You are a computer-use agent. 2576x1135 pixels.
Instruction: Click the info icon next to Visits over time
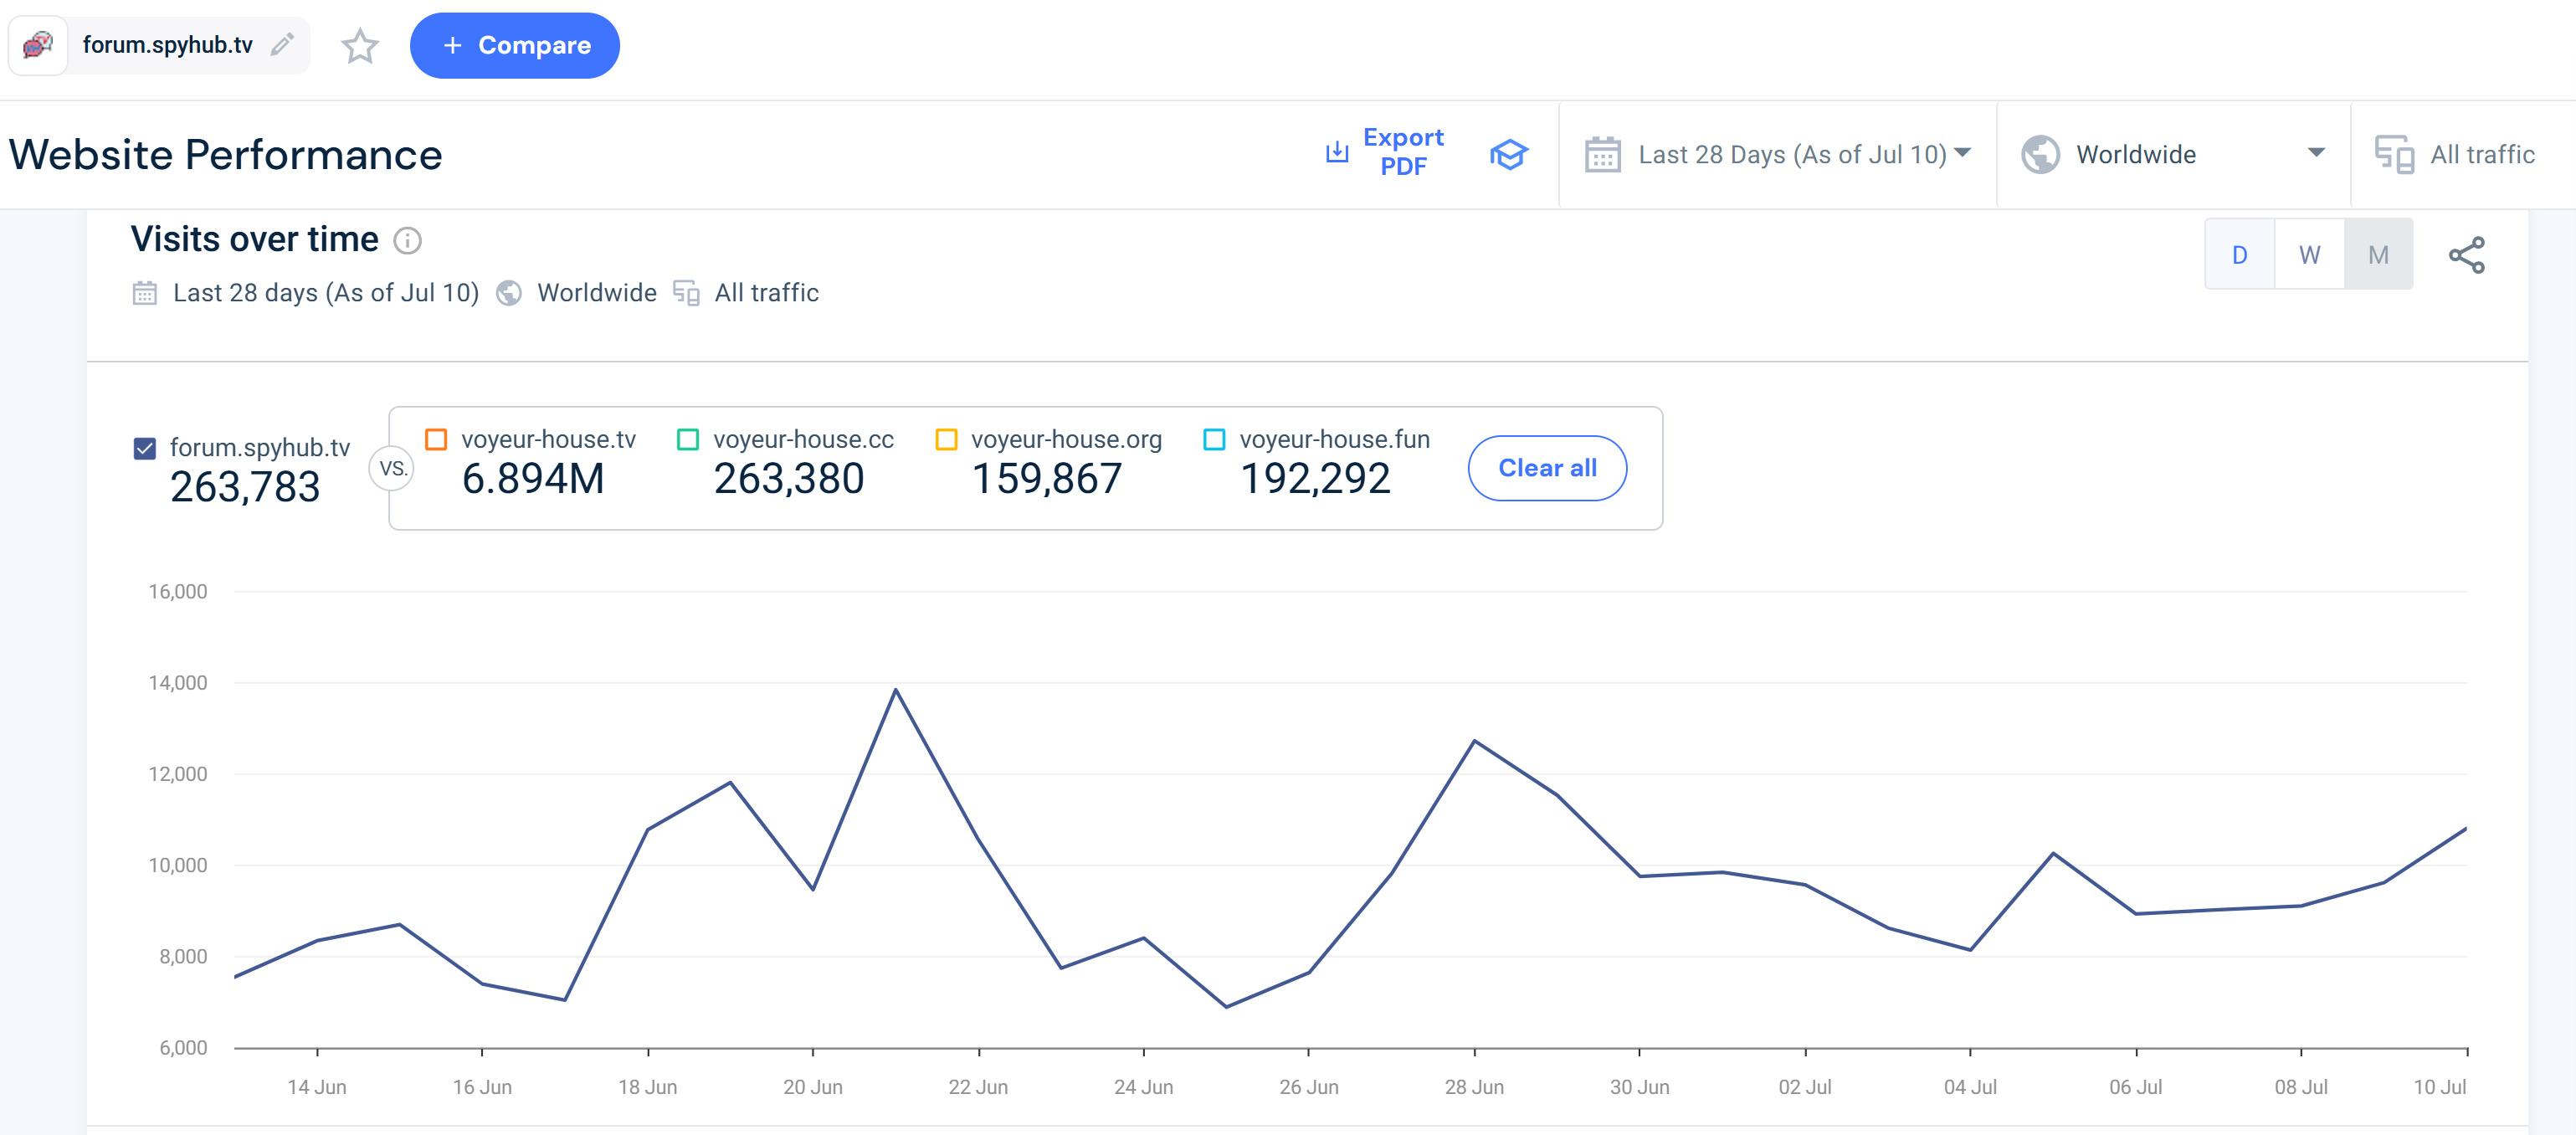click(x=407, y=240)
